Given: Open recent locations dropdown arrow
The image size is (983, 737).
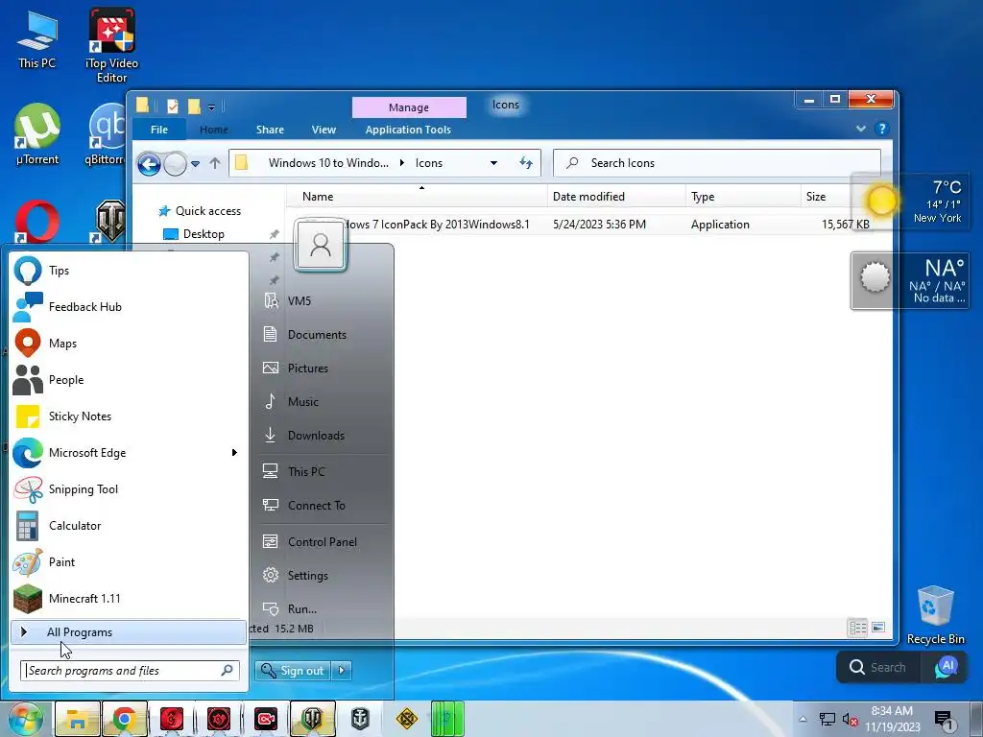Looking at the screenshot, I should click(x=196, y=164).
